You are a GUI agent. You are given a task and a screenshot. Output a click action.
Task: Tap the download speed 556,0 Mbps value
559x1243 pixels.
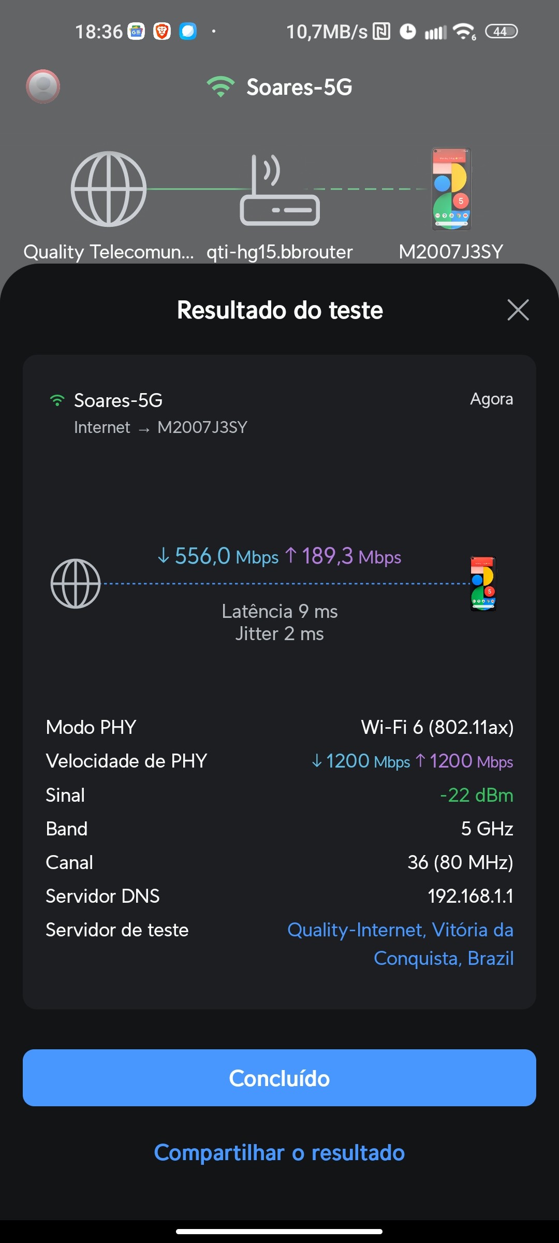point(217,557)
